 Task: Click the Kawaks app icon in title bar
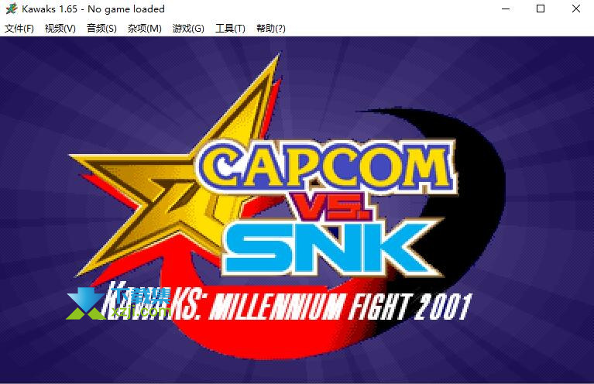(x=12, y=9)
